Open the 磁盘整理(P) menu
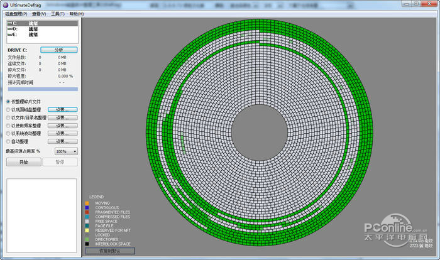Viewport: 440px width, 260px height. tap(16, 13)
